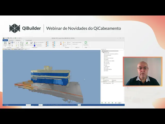The image size is (165, 124).
Task: Click the Sol light icon in Iluminação
Action: [x=63, y=42]
